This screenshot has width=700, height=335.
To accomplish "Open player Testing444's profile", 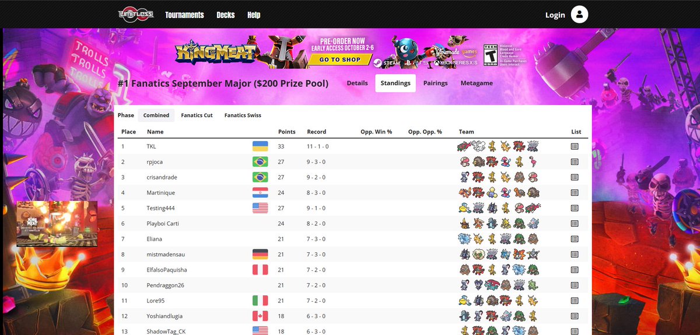I will pos(160,208).
